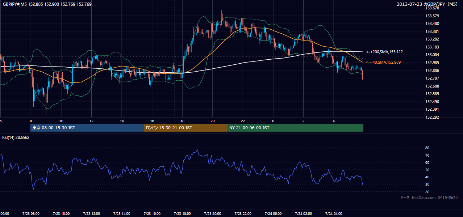Click the 152.688 price axis label

point(433,86)
